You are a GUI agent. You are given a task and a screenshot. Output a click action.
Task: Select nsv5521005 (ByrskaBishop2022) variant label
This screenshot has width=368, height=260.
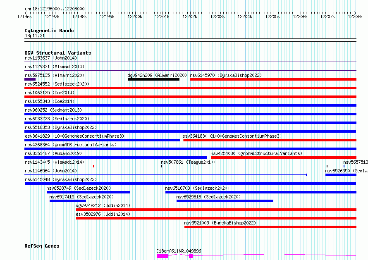220,223
